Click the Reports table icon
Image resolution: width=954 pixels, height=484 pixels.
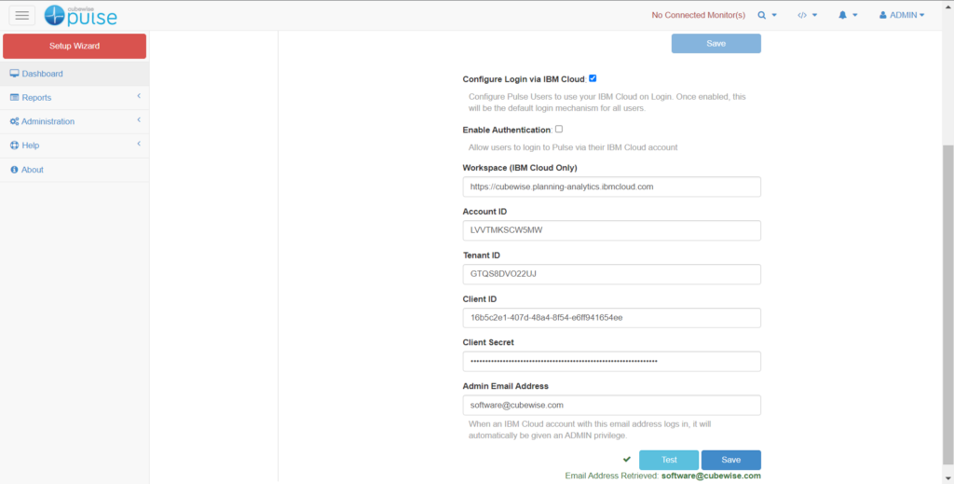pos(15,97)
